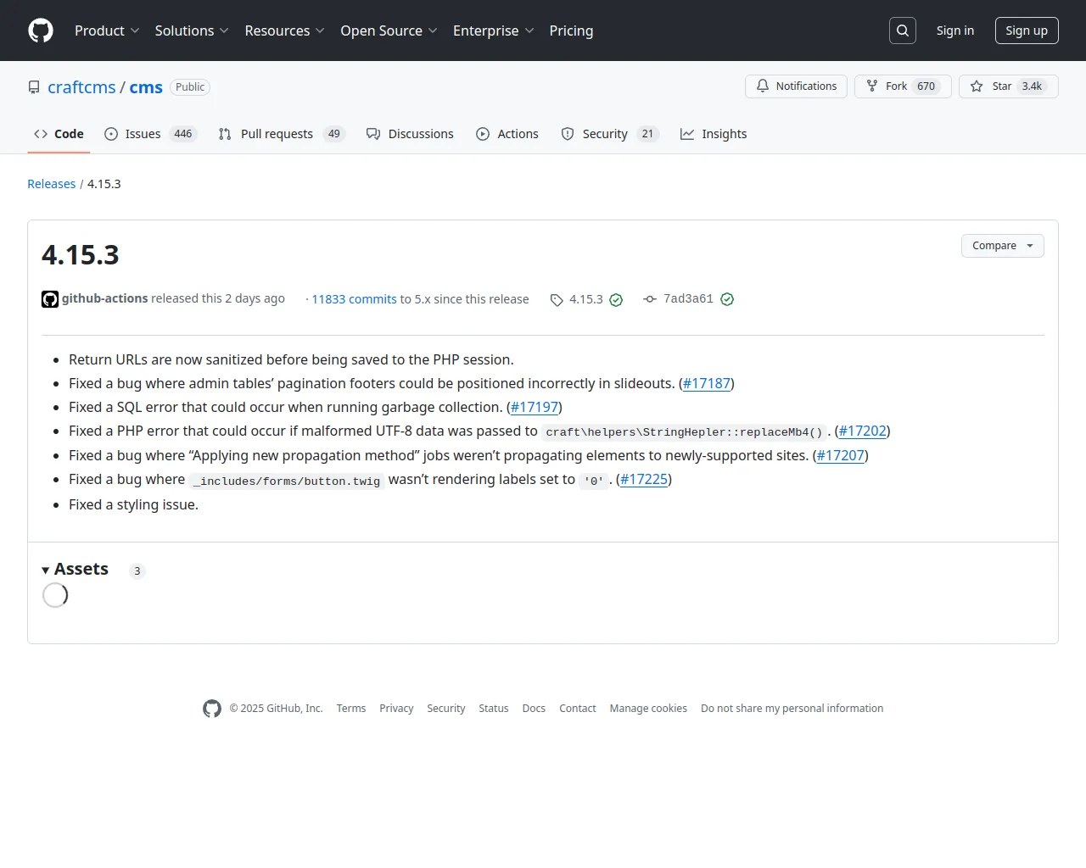Viewport: 1086px width, 868px height.
Task: Click the Fork count 670
Action: 926,86
